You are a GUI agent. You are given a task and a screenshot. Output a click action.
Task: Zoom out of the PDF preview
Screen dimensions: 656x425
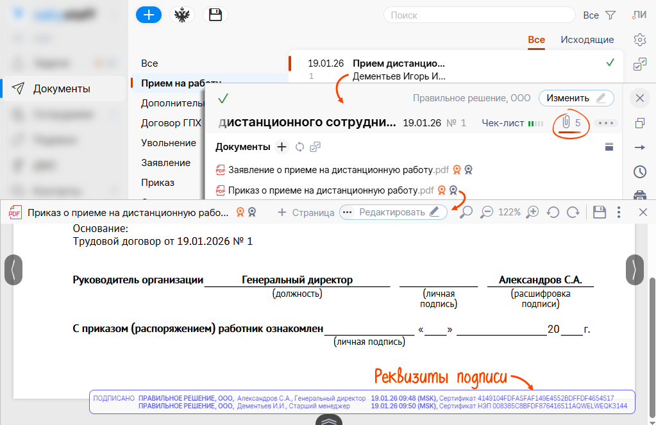(x=487, y=212)
